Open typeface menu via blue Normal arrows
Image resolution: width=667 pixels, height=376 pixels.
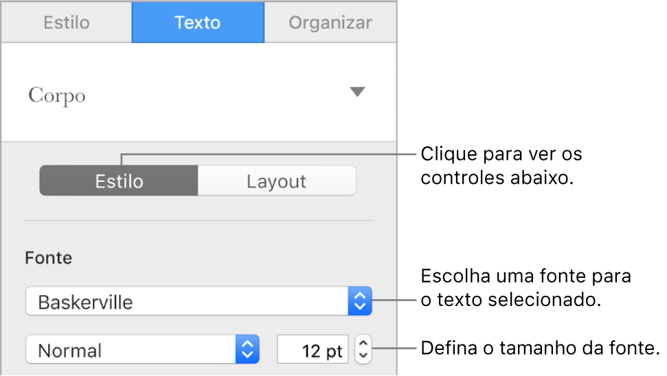point(247,351)
